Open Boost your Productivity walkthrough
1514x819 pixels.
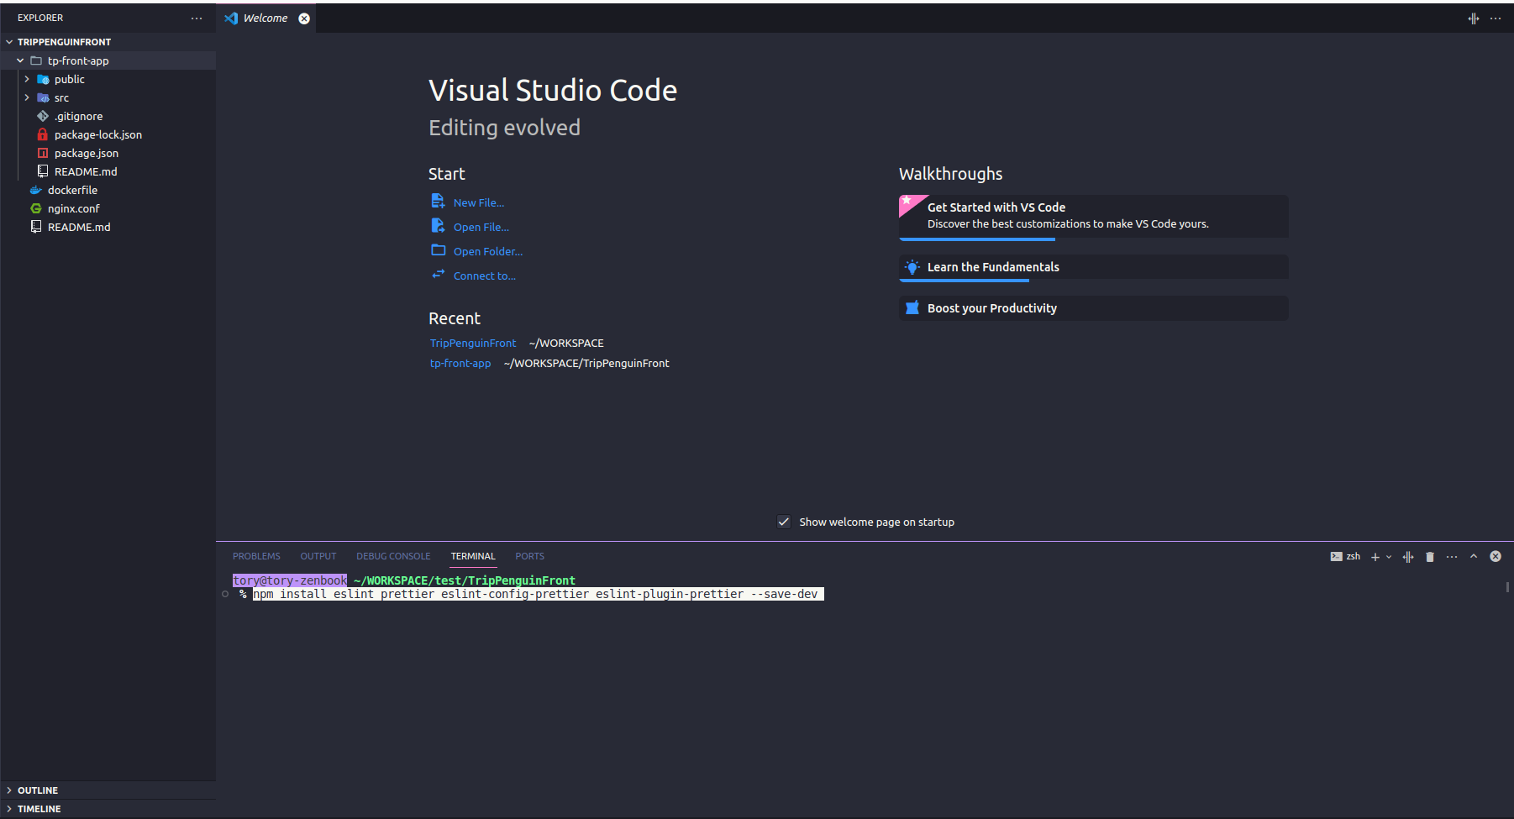click(x=1094, y=308)
